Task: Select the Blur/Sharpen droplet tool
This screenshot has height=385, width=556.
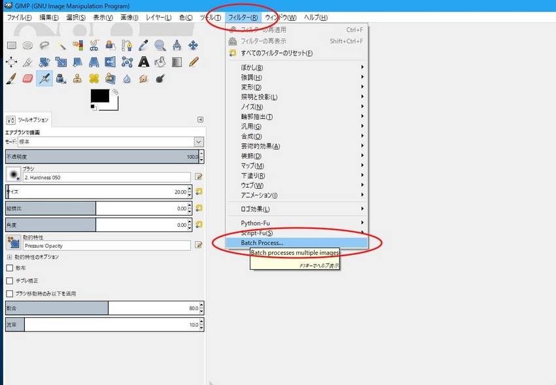Action: click(127, 78)
